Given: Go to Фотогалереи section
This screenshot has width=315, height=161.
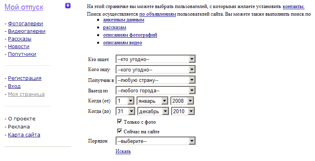Looking at the screenshot, I should pyautogui.click(x=25, y=24).
